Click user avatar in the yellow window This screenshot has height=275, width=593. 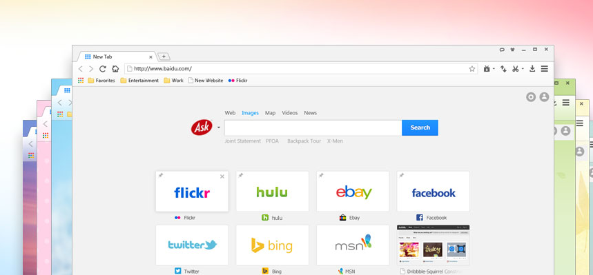pyautogui.click(x=580, y=152)
